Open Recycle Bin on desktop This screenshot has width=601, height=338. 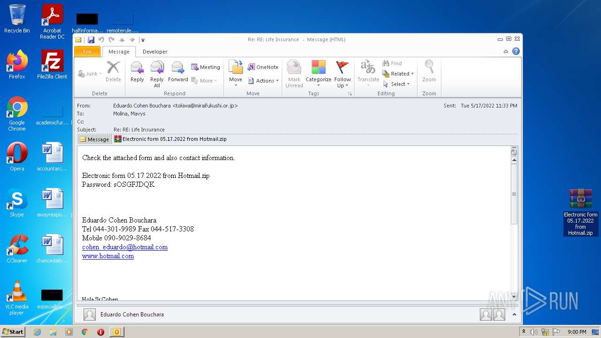[x=17, y=19]
